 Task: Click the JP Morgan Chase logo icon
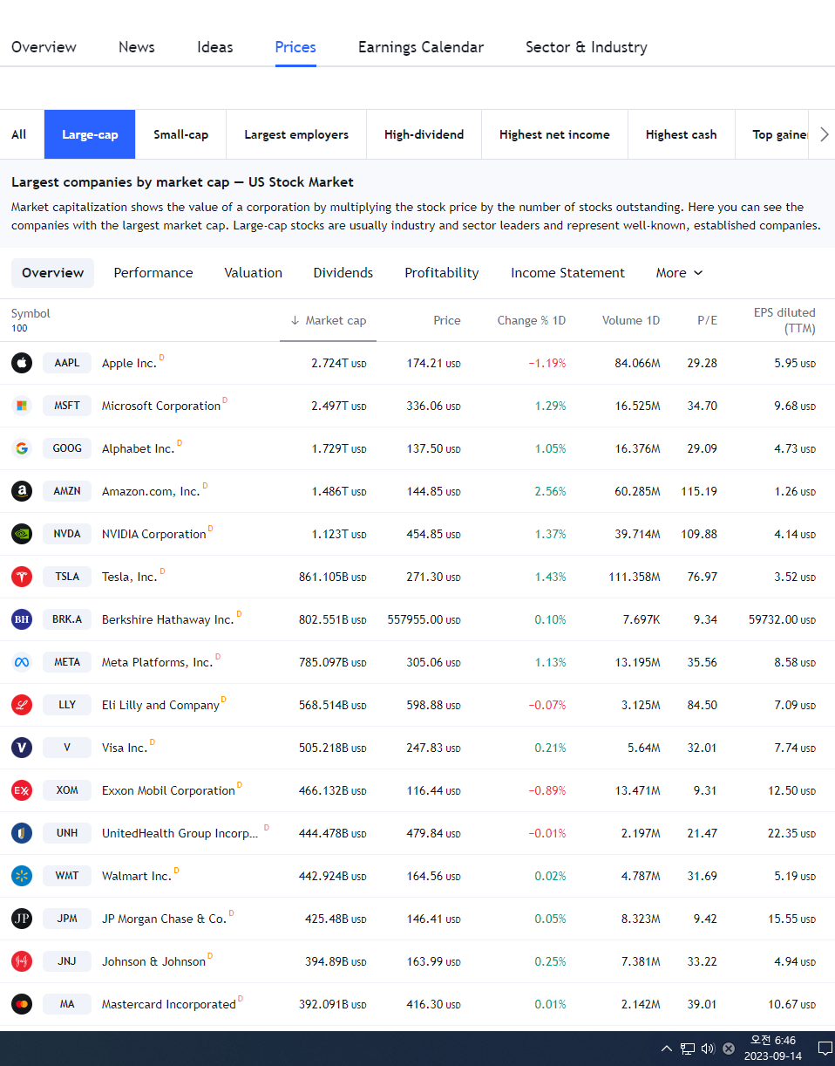(x=22, y=919)
